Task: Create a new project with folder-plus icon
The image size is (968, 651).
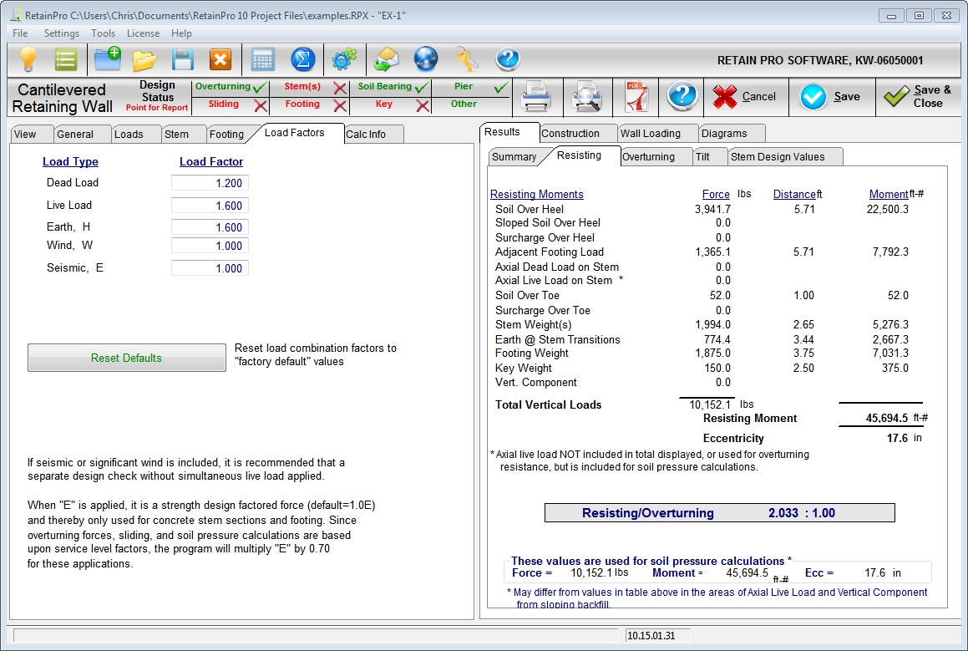Action: coord(108,60)
